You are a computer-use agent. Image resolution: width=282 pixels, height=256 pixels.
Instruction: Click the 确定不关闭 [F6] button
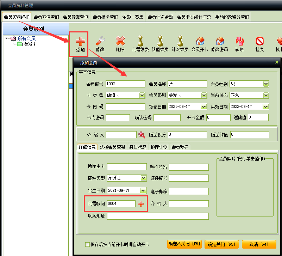point(184,244)
